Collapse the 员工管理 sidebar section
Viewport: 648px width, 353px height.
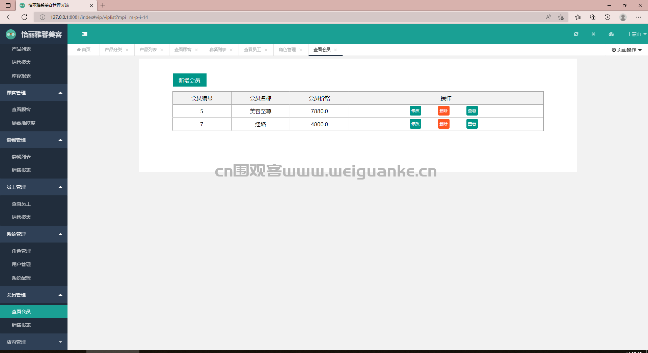click(x=34, y=187)
